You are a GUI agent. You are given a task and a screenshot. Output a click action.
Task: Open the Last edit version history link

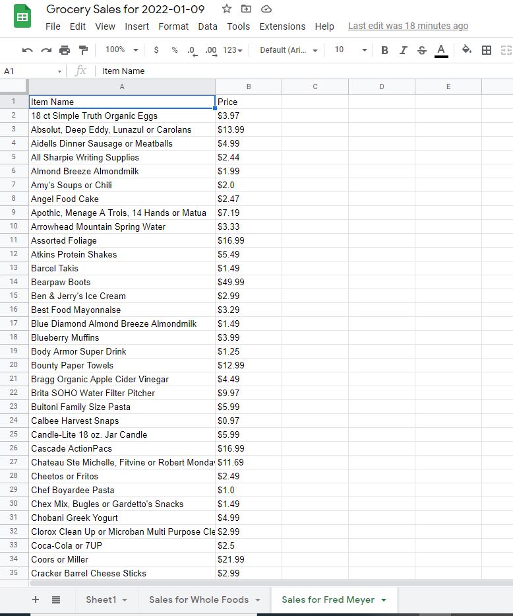[408, 26]
